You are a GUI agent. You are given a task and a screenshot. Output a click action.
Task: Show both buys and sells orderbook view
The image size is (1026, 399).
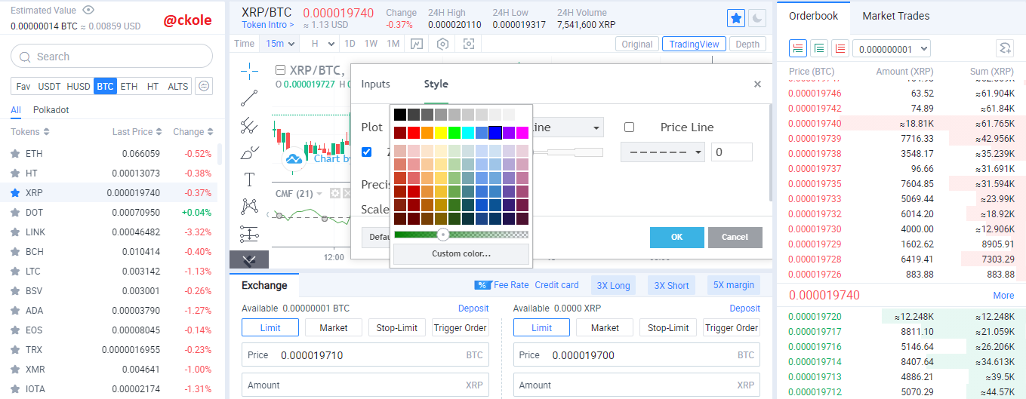point(797,49)
